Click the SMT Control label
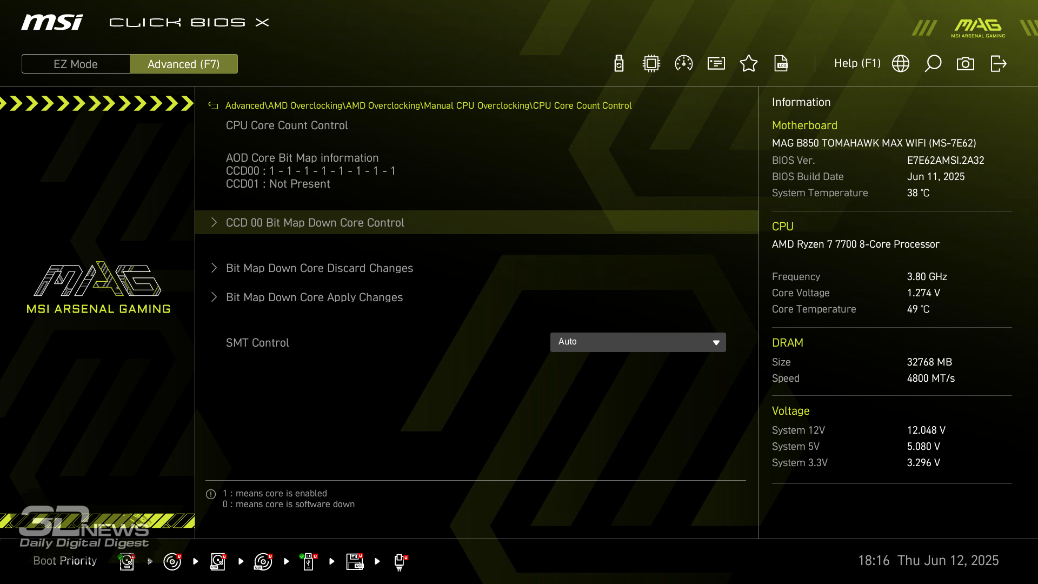This screenshot has height=584, width=1038. [x=257, y=343]
